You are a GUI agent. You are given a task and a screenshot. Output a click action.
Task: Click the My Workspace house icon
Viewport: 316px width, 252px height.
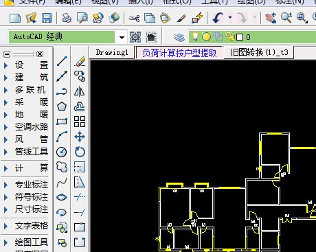click(x=151, y=37)
